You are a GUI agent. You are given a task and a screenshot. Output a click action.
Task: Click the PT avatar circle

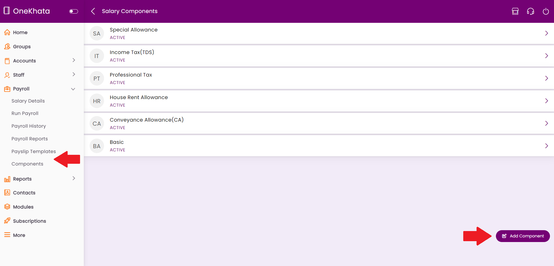(x=97, y=79)
